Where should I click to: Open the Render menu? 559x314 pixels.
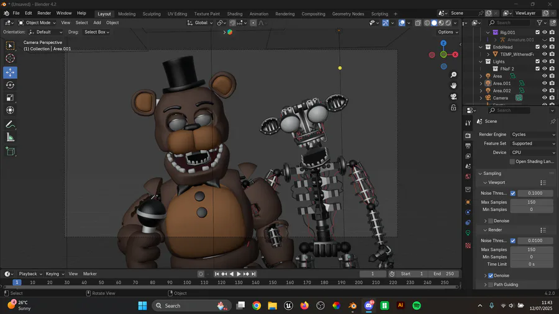(44, 13)
